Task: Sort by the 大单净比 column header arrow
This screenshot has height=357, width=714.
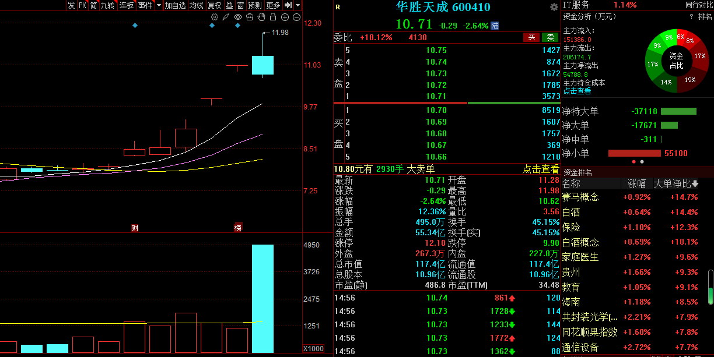Action: coord(695,183)
